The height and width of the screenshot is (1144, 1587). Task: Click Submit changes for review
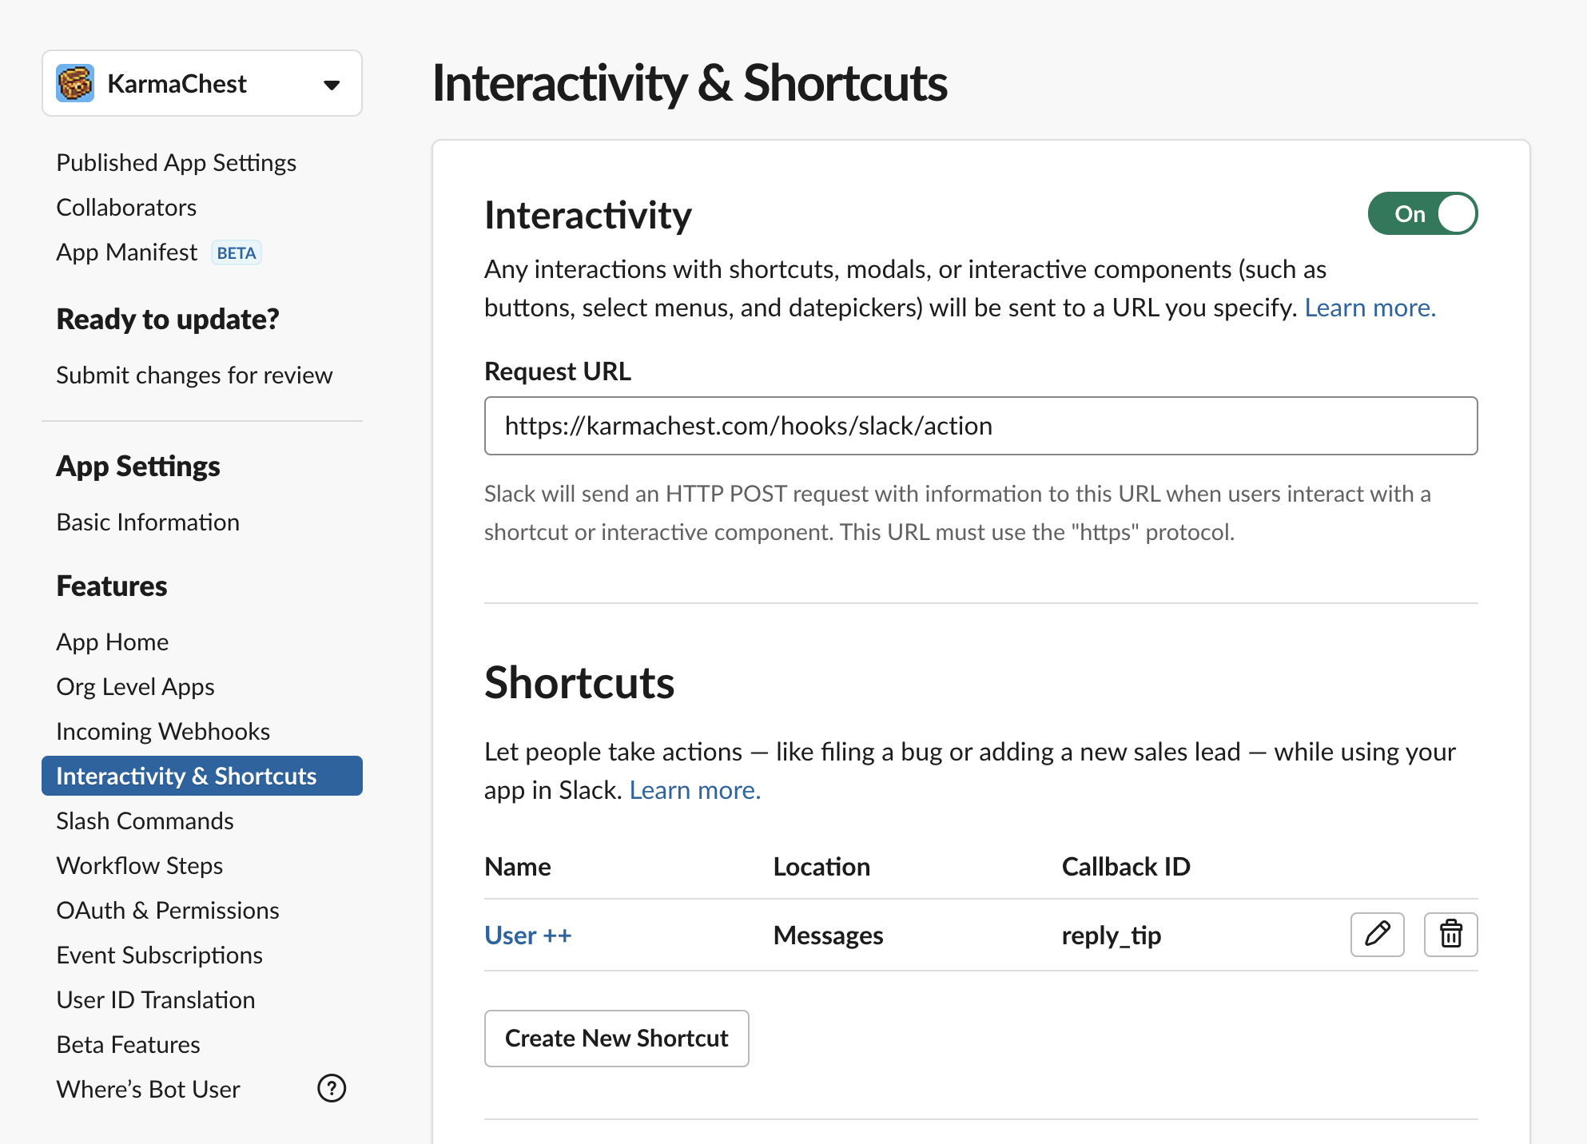[194, 375]
